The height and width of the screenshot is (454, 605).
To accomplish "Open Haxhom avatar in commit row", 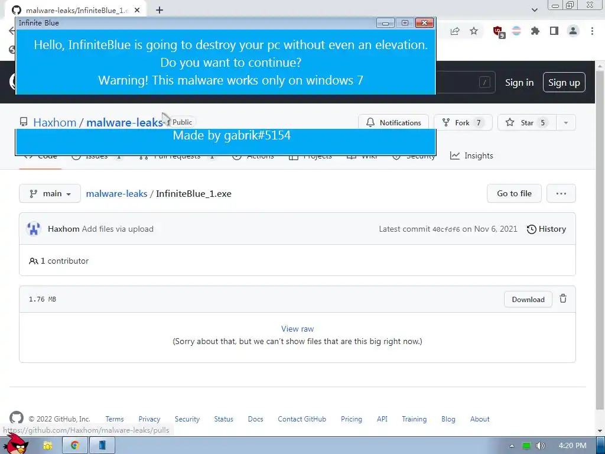I will pos(34,229).
